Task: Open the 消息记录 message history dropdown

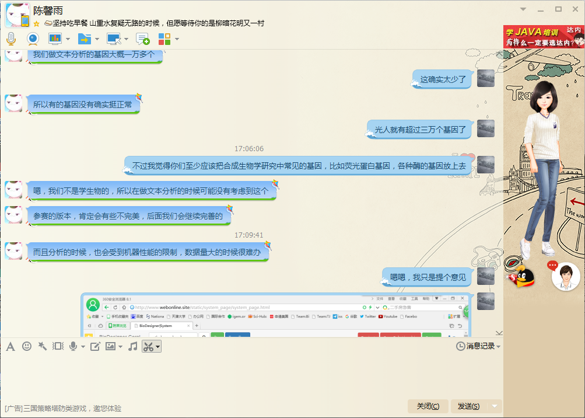Action: [478, 346]
